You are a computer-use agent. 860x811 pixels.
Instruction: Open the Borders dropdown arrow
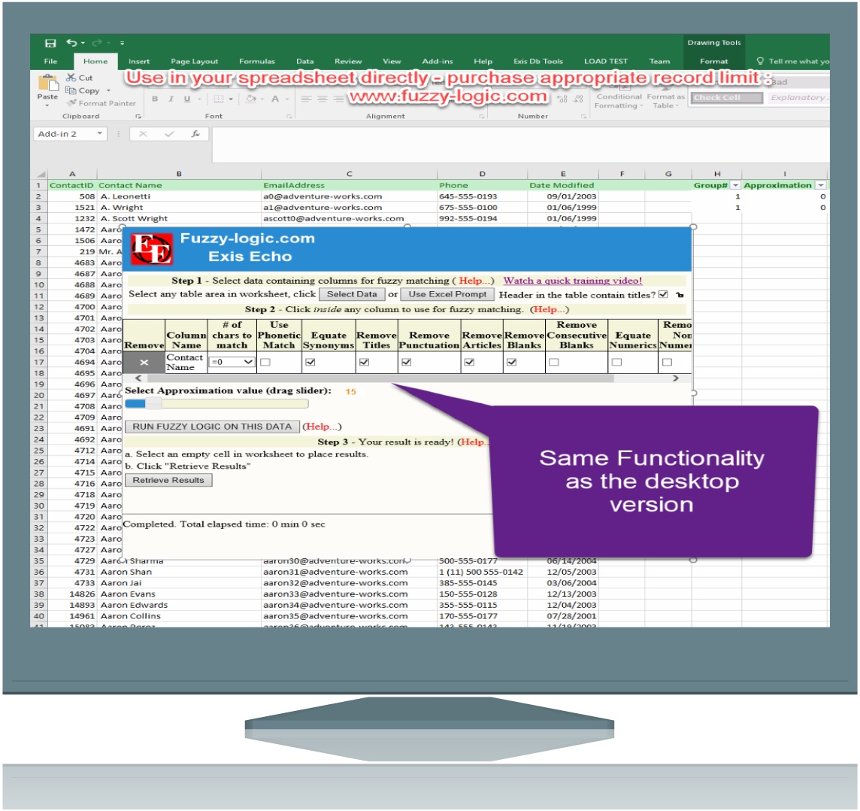point(231,99)
